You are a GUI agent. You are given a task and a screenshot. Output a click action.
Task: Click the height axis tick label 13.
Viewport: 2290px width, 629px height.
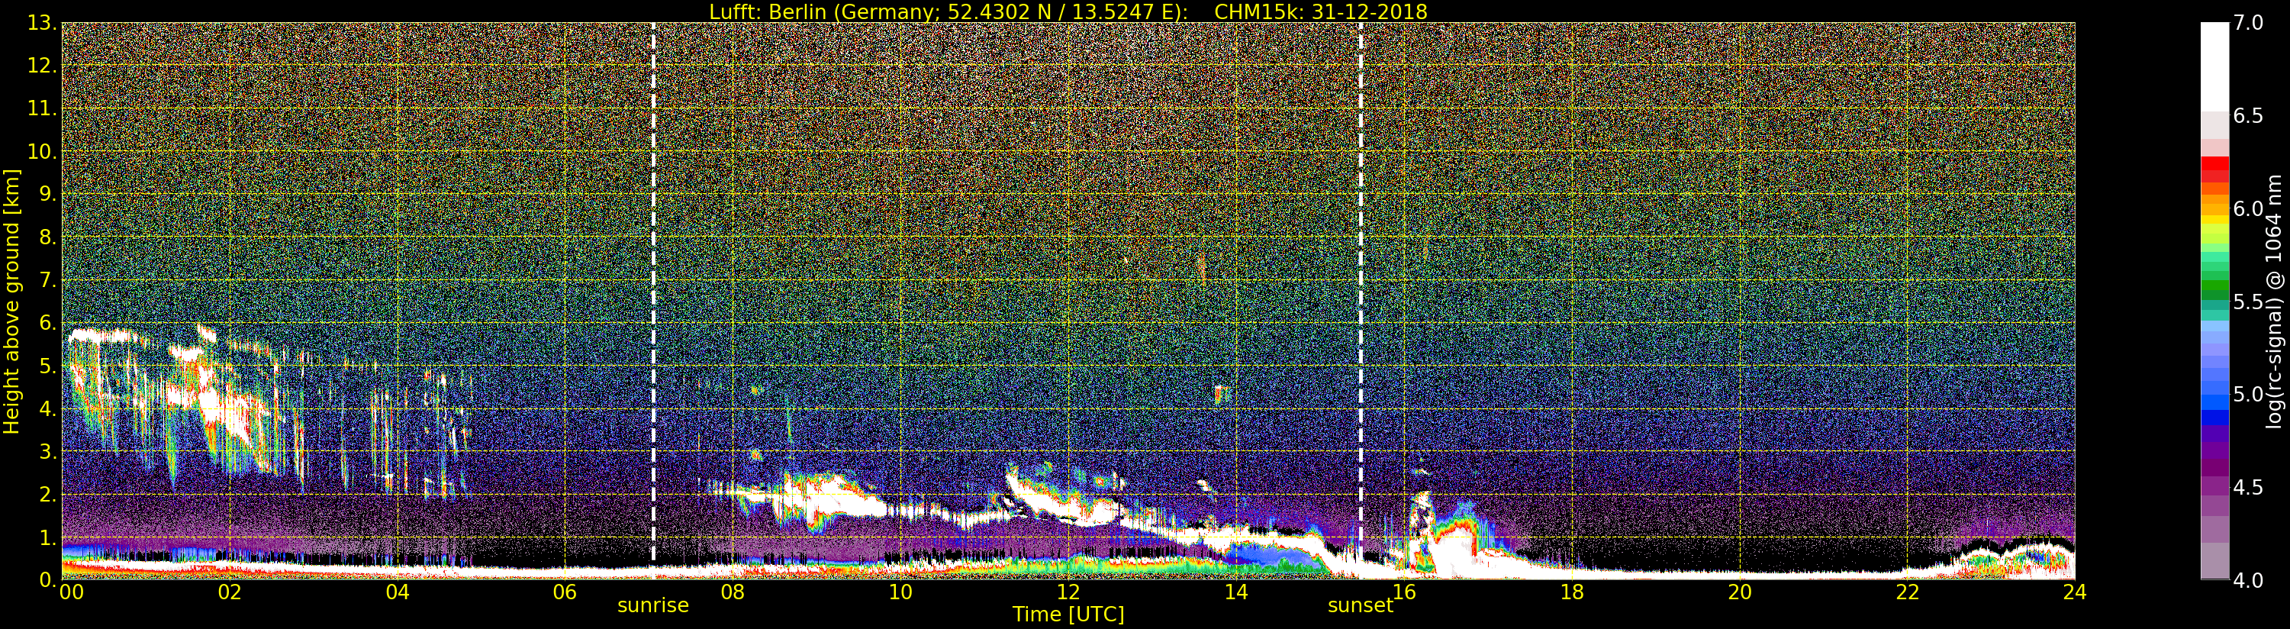(x=42, y=23)
